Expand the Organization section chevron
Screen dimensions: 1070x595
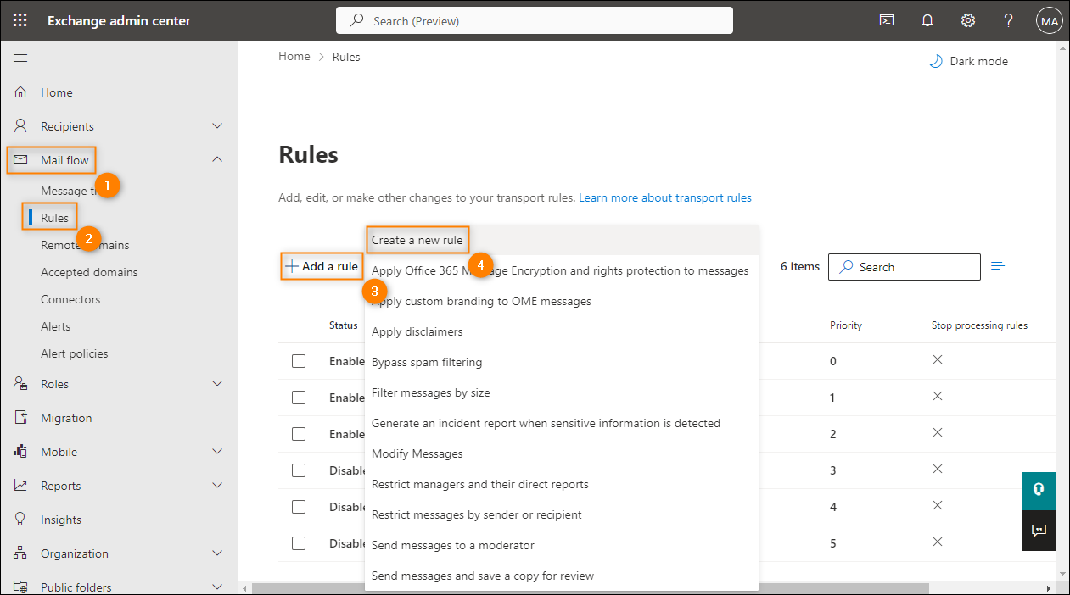(x=217, y=553)
